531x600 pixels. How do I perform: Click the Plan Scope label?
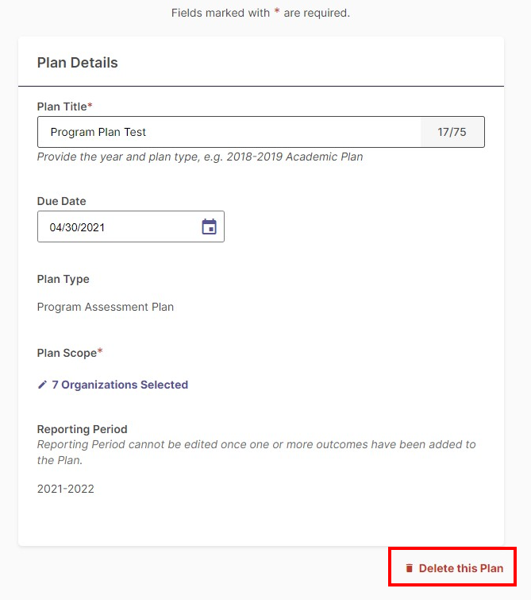[x=67, y=353]
